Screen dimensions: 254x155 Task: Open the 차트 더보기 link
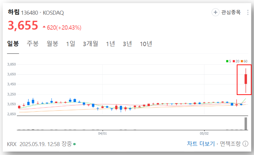click(201, 144)
